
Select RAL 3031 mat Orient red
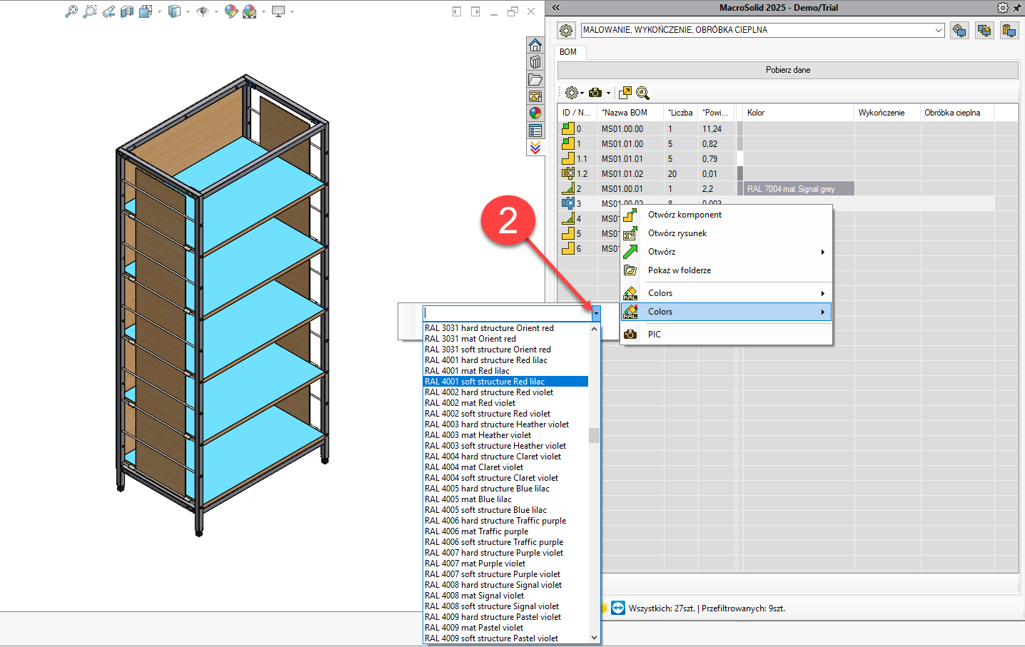(506, 339)
